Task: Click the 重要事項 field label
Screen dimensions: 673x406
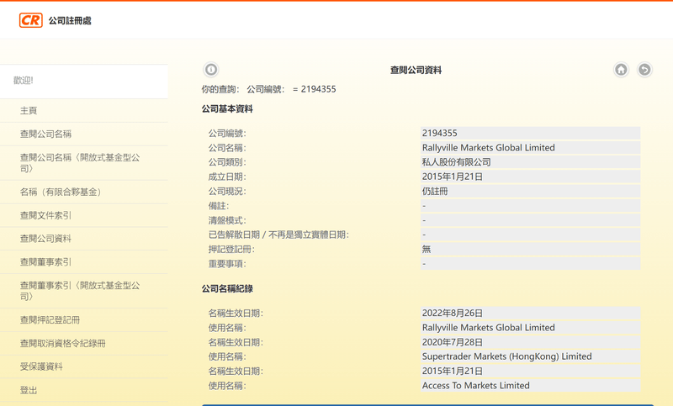Action: coord(227,264)
